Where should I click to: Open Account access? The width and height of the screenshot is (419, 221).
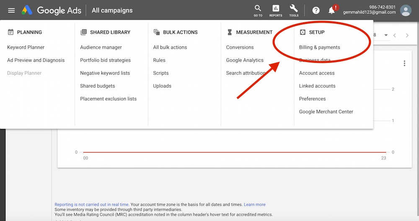pos(317,73)
